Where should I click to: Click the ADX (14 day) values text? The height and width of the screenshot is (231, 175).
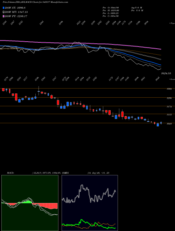[x=98, y=173]
